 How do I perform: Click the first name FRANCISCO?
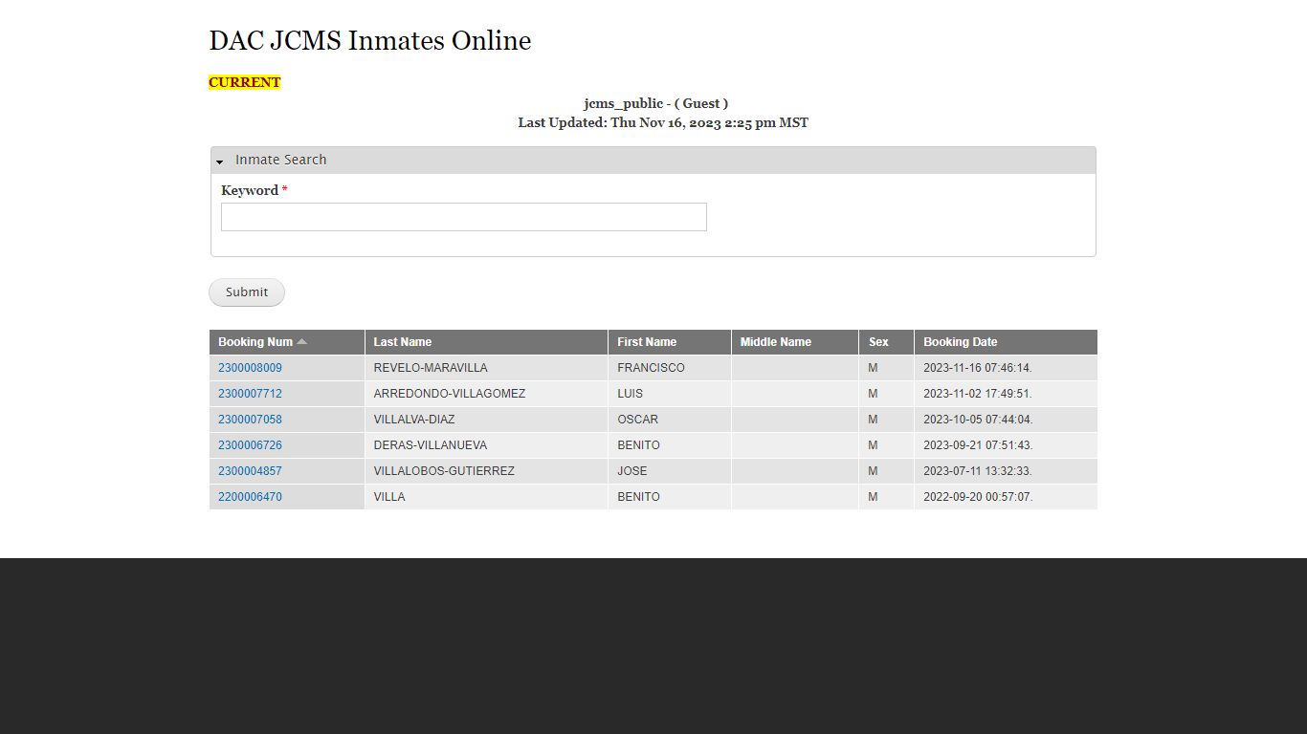click(x=651, y=368)
